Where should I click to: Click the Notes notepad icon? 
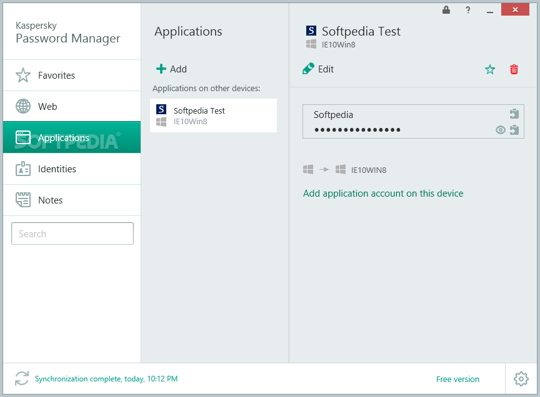click(x=23, y=200)
